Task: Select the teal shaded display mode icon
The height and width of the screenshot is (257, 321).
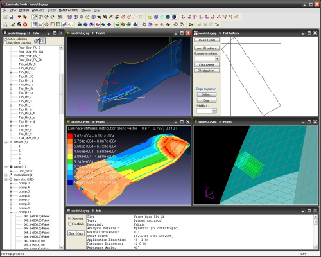Action: [x=168, y=17]
